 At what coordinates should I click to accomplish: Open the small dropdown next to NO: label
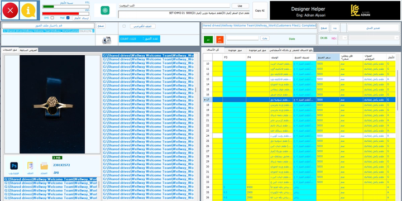tap(343, 38)
